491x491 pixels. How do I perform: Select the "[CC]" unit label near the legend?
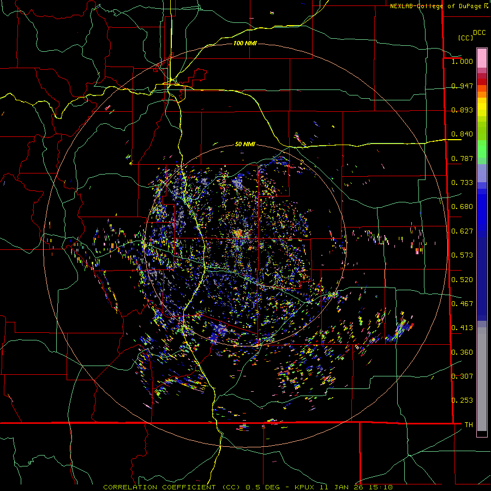[x=465, y=38]
